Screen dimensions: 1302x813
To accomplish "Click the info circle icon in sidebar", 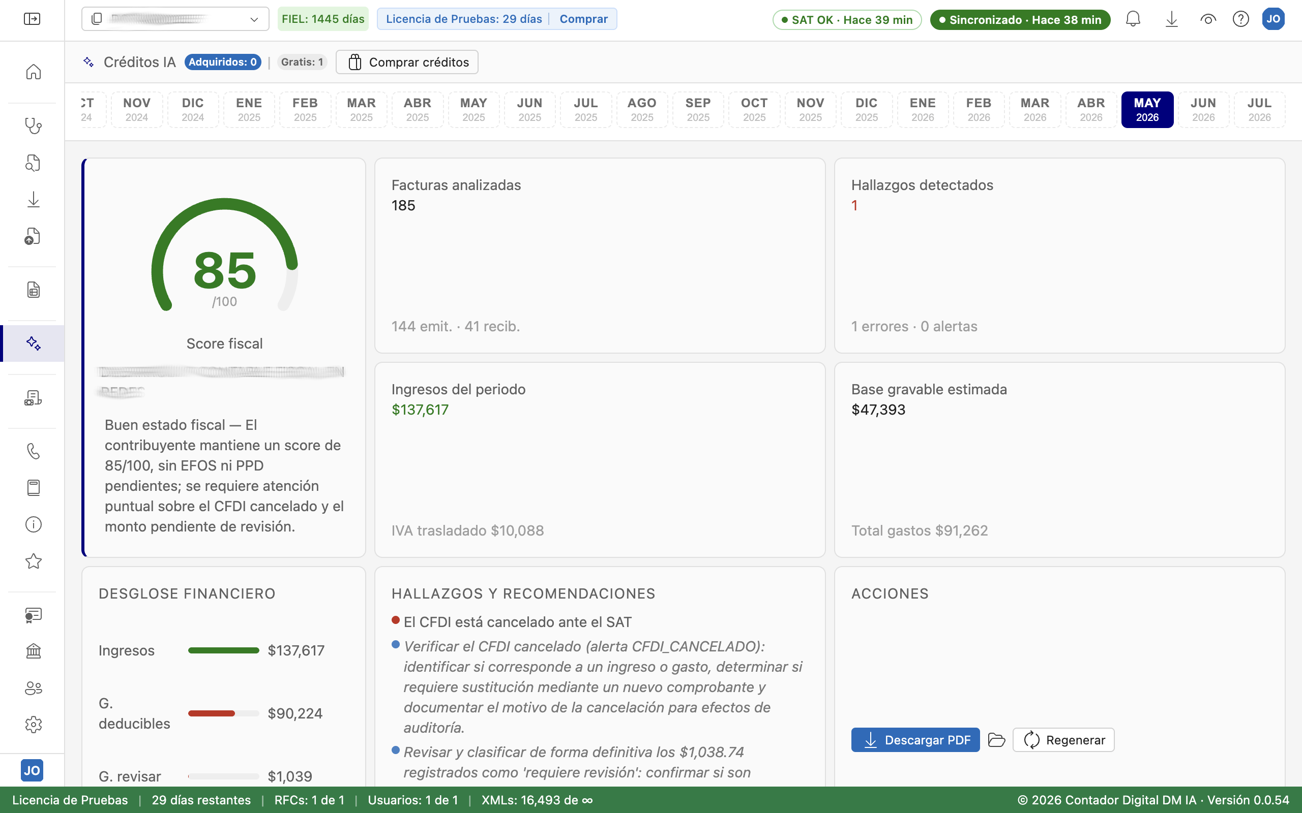I will [34, 524].
